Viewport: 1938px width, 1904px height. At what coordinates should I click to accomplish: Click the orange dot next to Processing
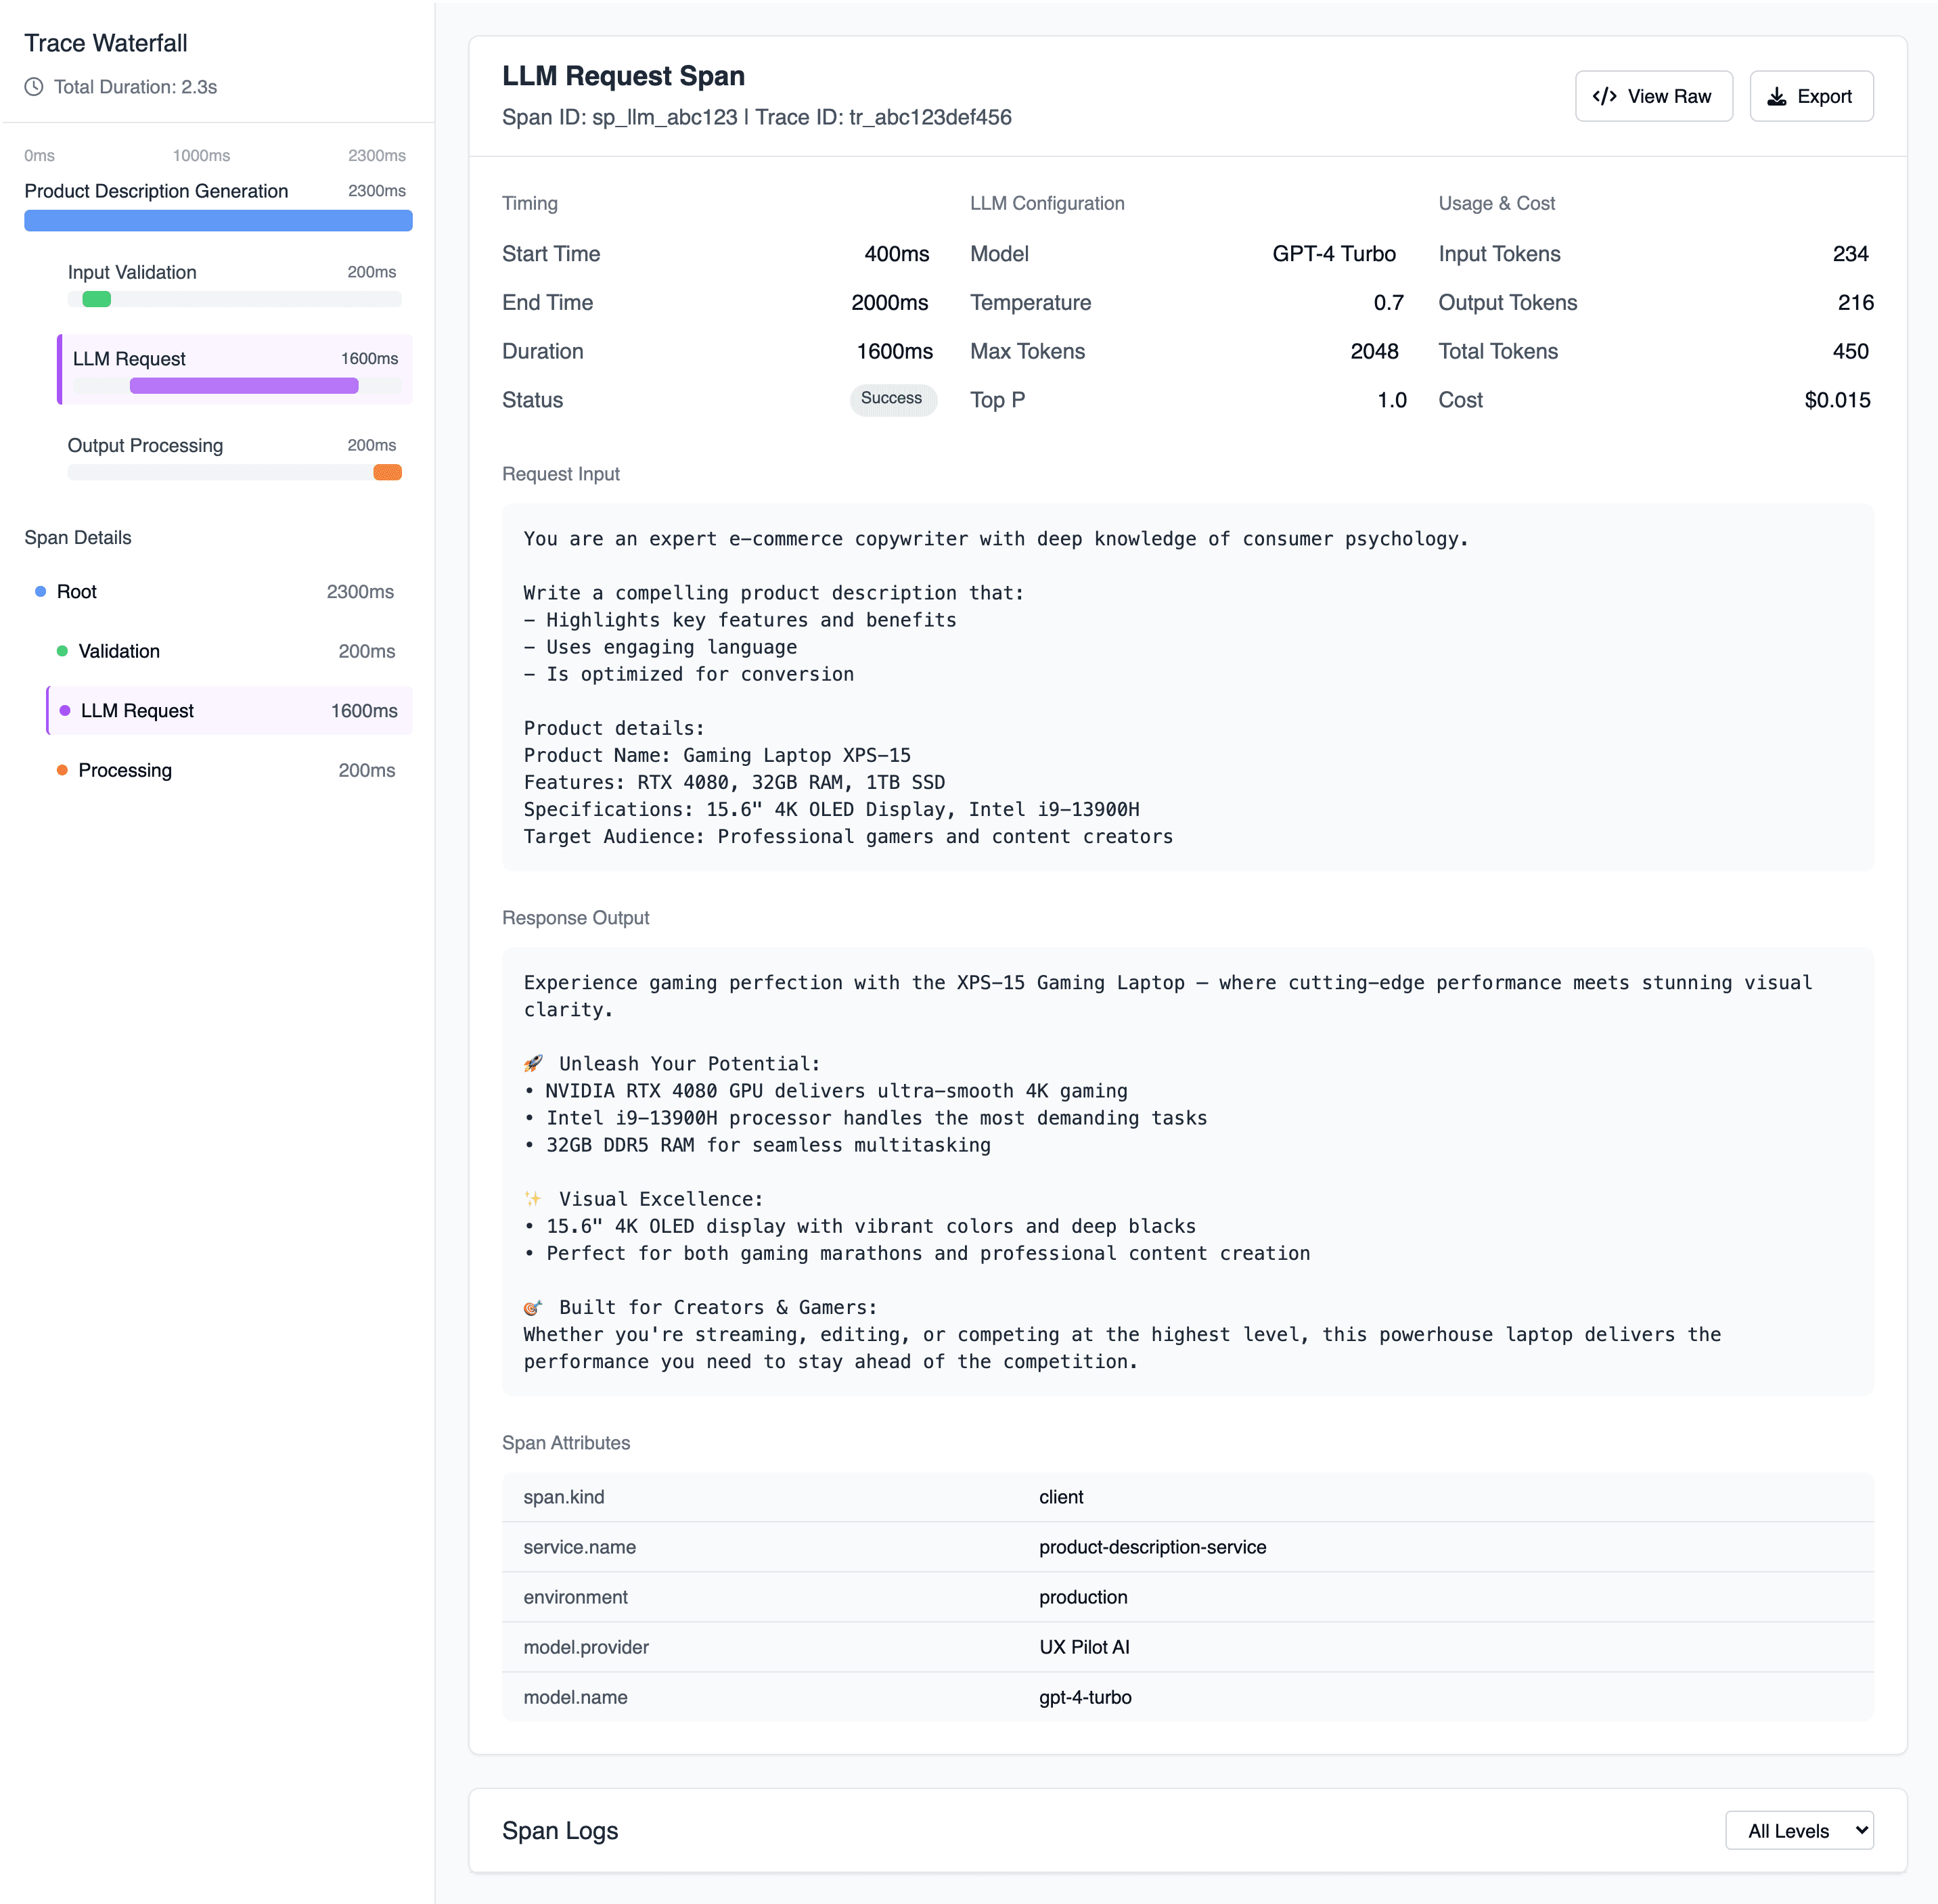click(62, 770)
